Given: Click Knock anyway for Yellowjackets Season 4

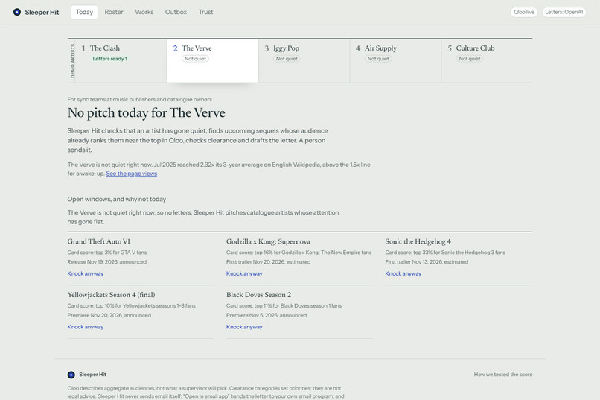Looking at the screenshot, I should pyautogui.click(x=86, y=327).
